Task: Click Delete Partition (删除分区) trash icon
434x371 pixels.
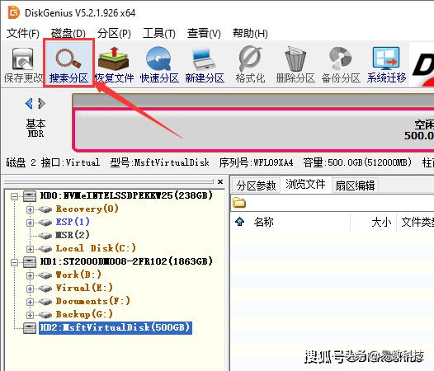Action: click(x=295, y=66)
